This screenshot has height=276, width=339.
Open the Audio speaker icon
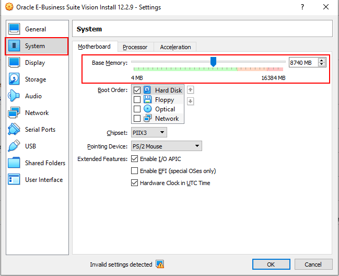[15, 96]
